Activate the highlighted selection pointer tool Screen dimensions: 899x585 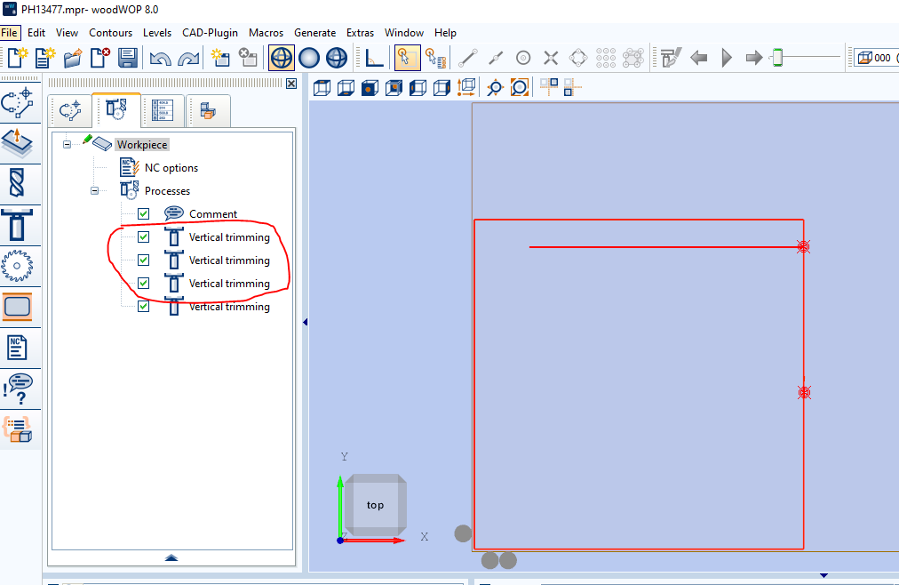click(x=407, y=58)
